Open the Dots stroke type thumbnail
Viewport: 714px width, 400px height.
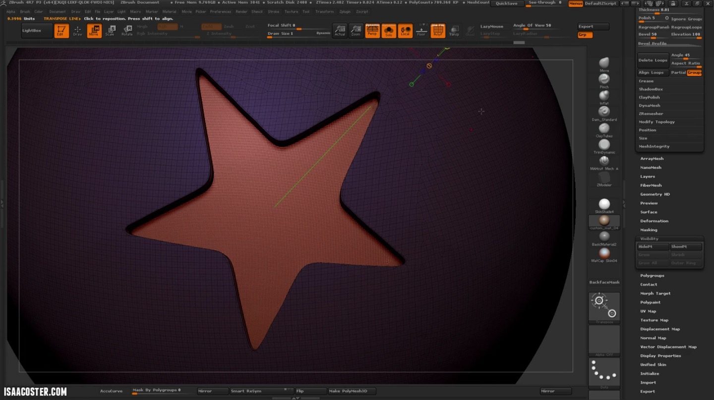tap(604, 373)
